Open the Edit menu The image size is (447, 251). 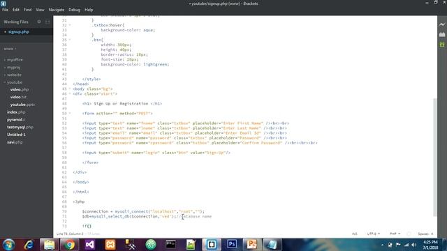(x=15, y=10)
